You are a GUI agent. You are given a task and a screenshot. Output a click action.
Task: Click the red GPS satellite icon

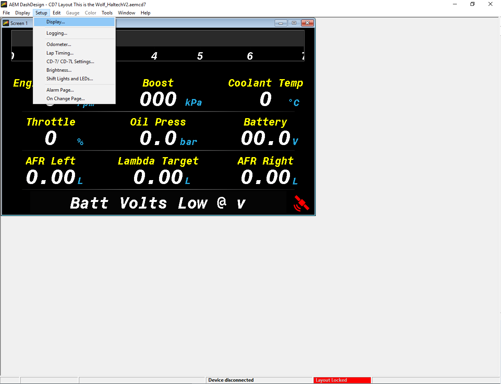[x=301, y=203]
